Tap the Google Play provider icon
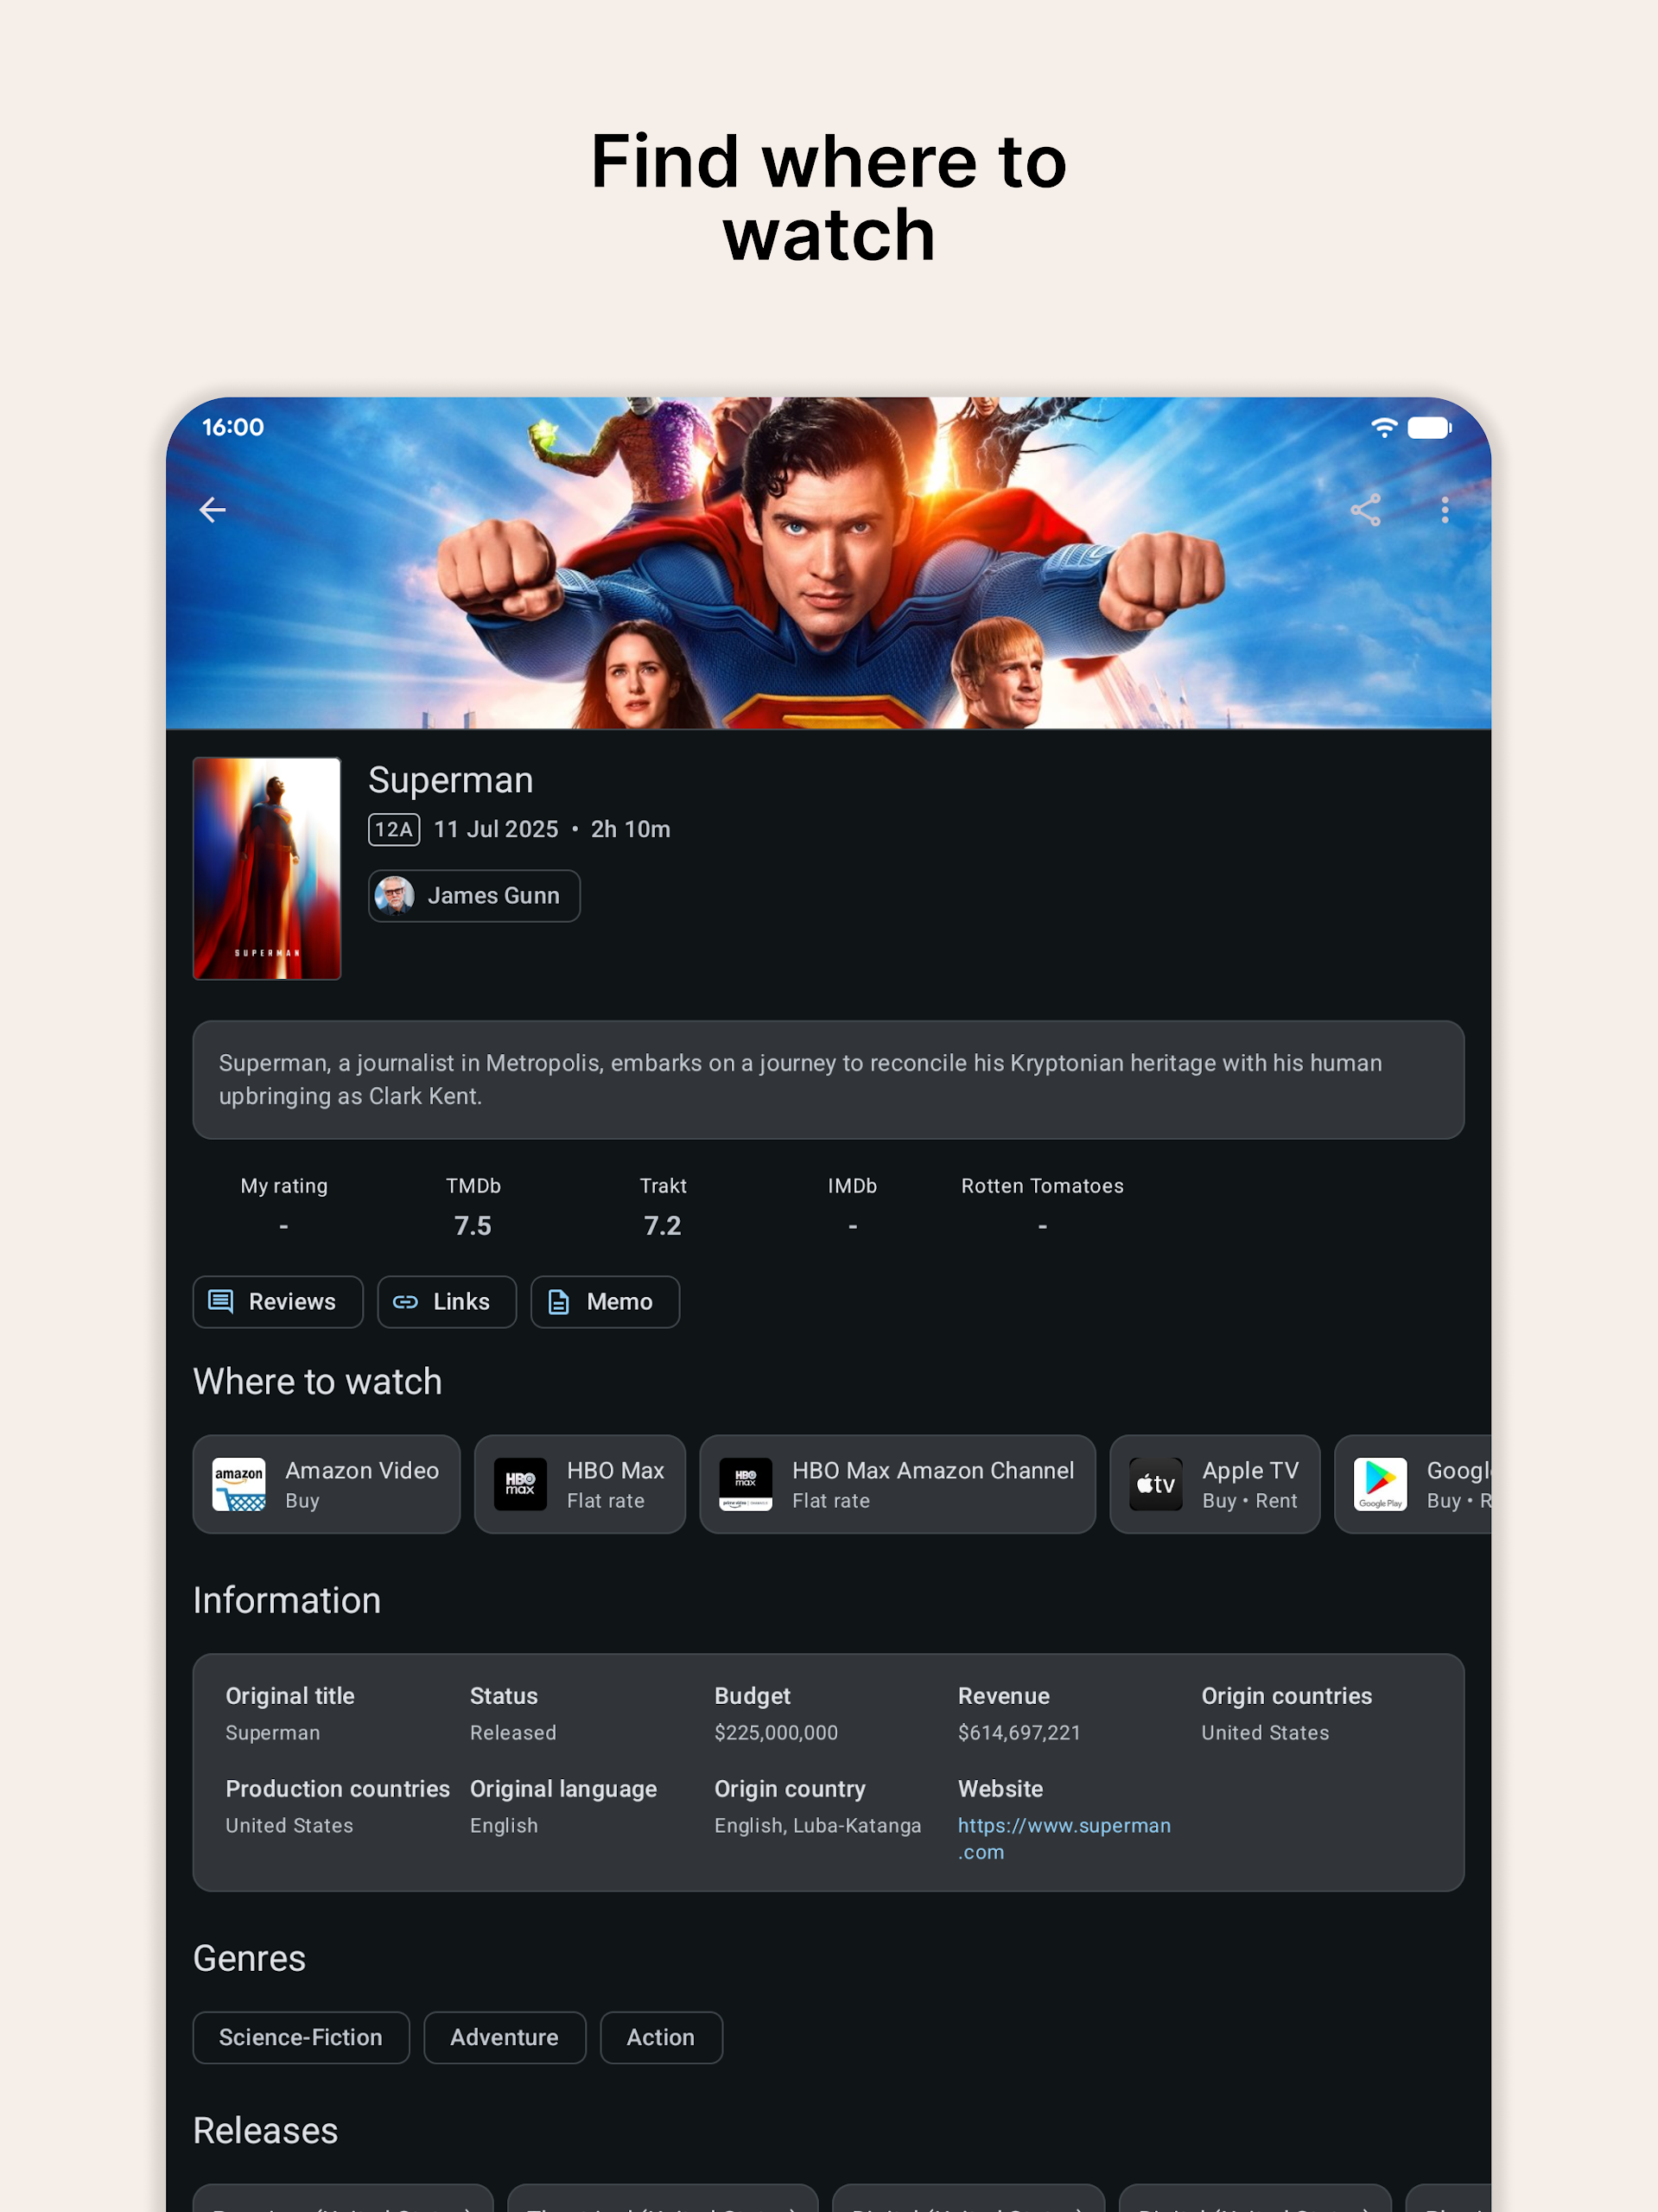Viewport: 1658px width, 2212px height. click(x=1380, y=1484)
